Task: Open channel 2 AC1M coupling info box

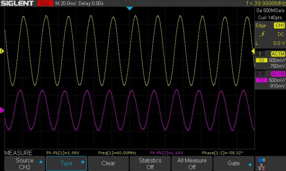Action: (277, 74)
